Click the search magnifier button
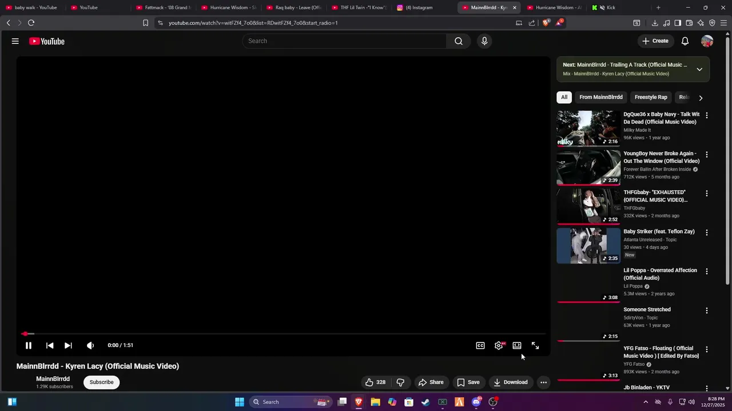This screenshot has width=732, height=411. coord(459,41)
